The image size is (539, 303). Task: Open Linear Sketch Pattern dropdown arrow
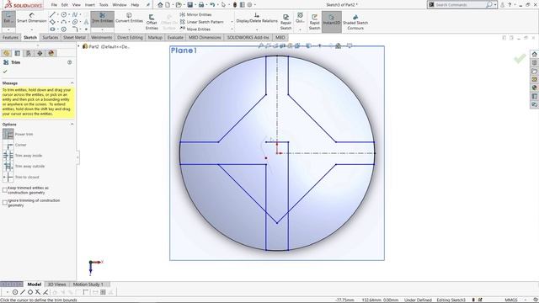click(x=232, y=22)
